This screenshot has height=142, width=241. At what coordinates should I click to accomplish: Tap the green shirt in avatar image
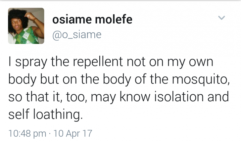pos(26,36)
